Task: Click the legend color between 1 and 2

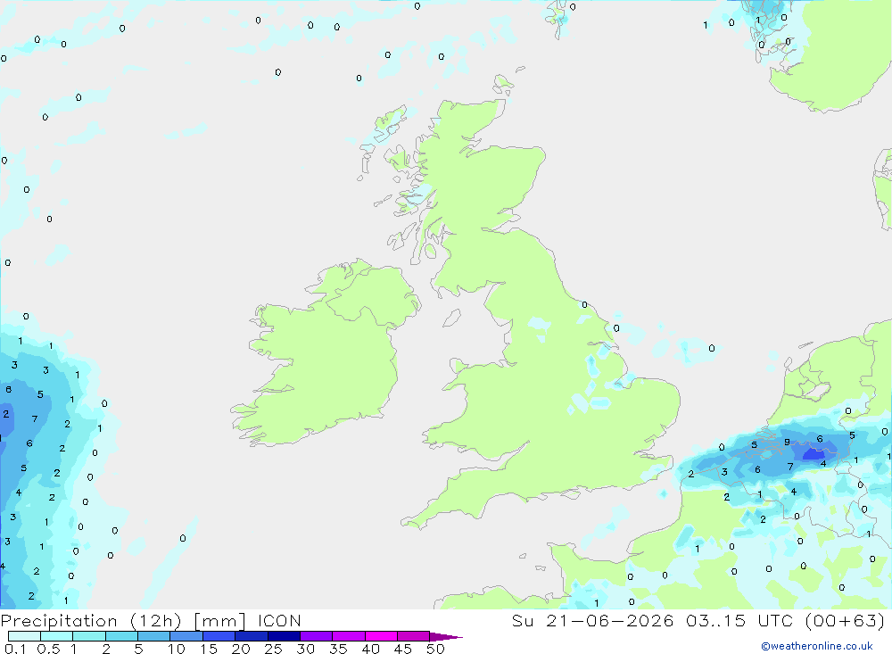Action: 89,636
